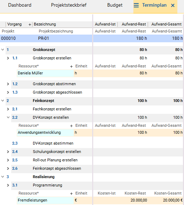Edit the Anwendungsentwicklung resource field
The height and width of the screenshot is (205, 184).
click(x=45, y=133)
